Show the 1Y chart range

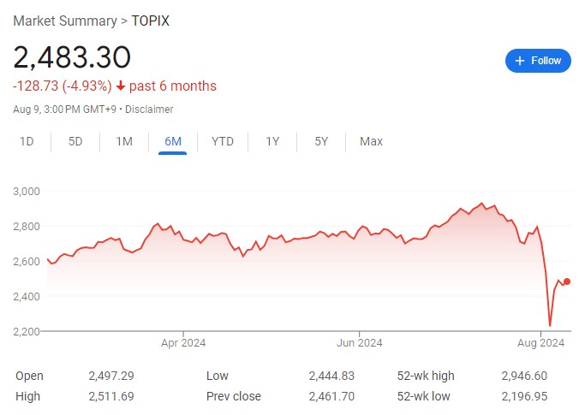(272, 141)
